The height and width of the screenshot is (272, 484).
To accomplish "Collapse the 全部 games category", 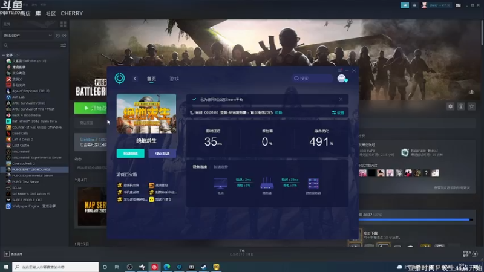I will pyautogui.click(x=4, y=55).
